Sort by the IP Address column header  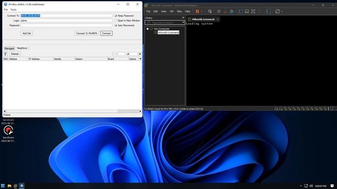(41, 59)
